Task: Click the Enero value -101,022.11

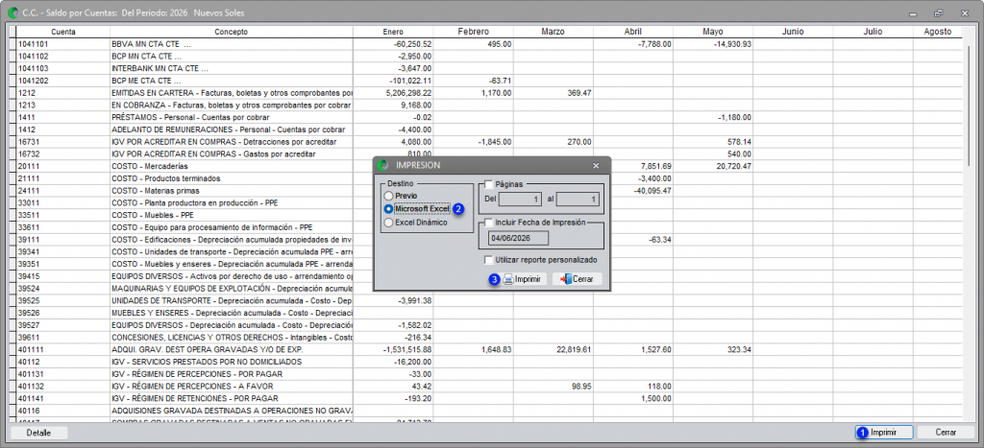Action: pos(393,81)
